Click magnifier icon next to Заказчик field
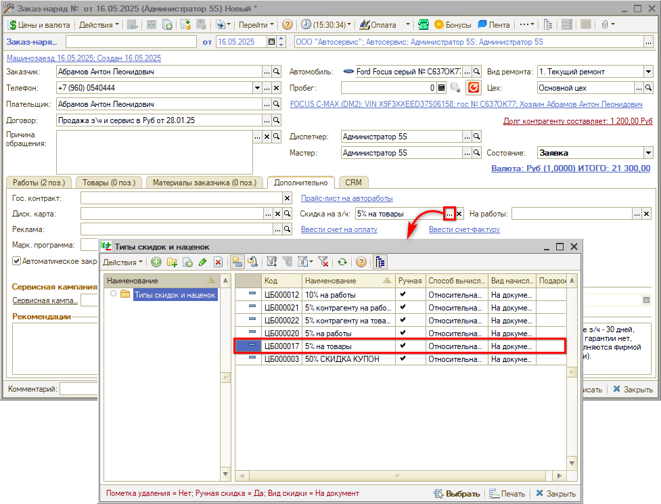 (x=276, y=71)
